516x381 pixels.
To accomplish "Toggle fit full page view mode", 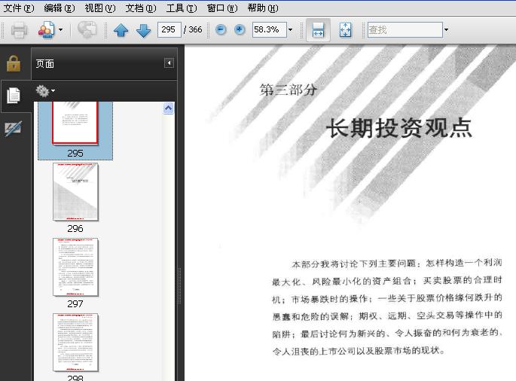I will pyautogui.click(x=345, y=30).
